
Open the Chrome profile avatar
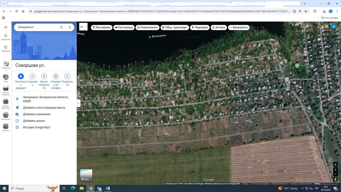point(330,11)
